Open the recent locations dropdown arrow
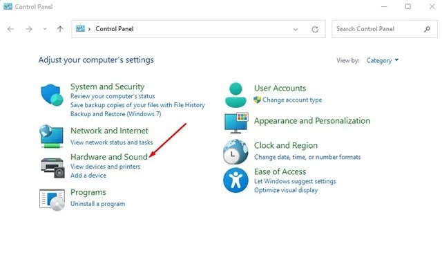442x271 pixels. pos(45,29)
